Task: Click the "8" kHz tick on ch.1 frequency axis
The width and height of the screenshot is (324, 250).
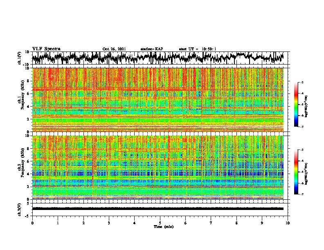Action: tap(29, 81)
